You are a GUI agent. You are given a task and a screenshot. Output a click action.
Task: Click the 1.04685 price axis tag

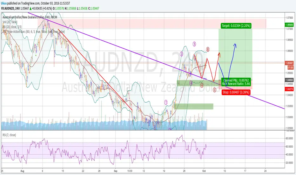[x=289, y=80]
